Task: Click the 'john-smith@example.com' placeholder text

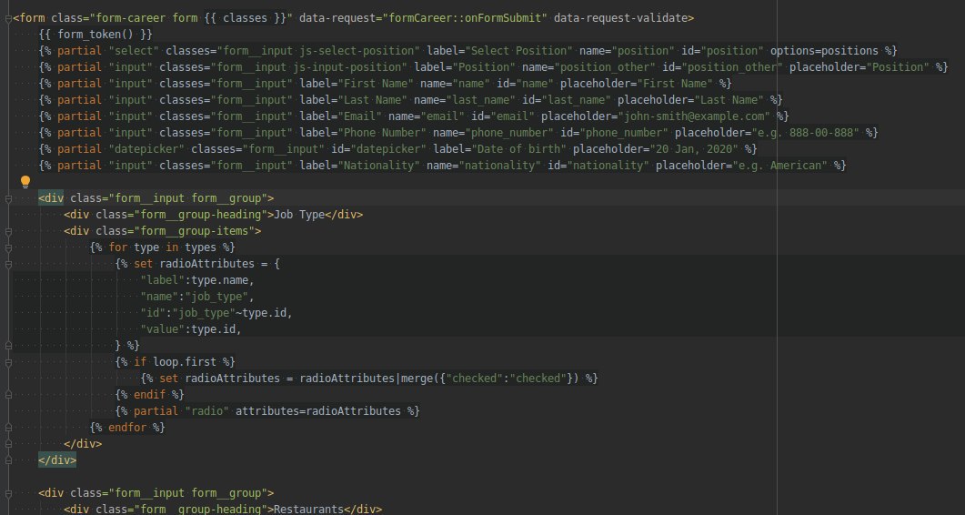Action: tap(694, 116)
